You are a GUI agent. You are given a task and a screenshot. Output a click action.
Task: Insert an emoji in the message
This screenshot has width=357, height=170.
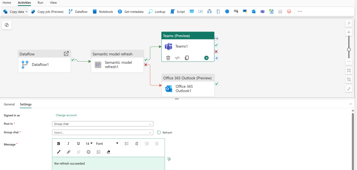pyautogui.click(x=88, y=152)
